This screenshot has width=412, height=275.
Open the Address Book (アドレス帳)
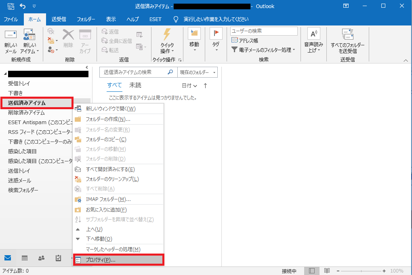(x=245, y=40)
